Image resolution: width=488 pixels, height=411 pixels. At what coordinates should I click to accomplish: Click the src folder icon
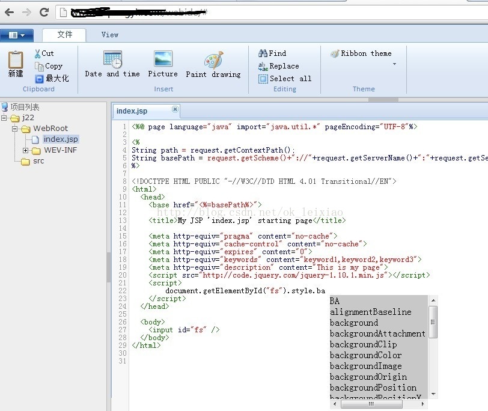pyautogui.click(x=25, y=162)
